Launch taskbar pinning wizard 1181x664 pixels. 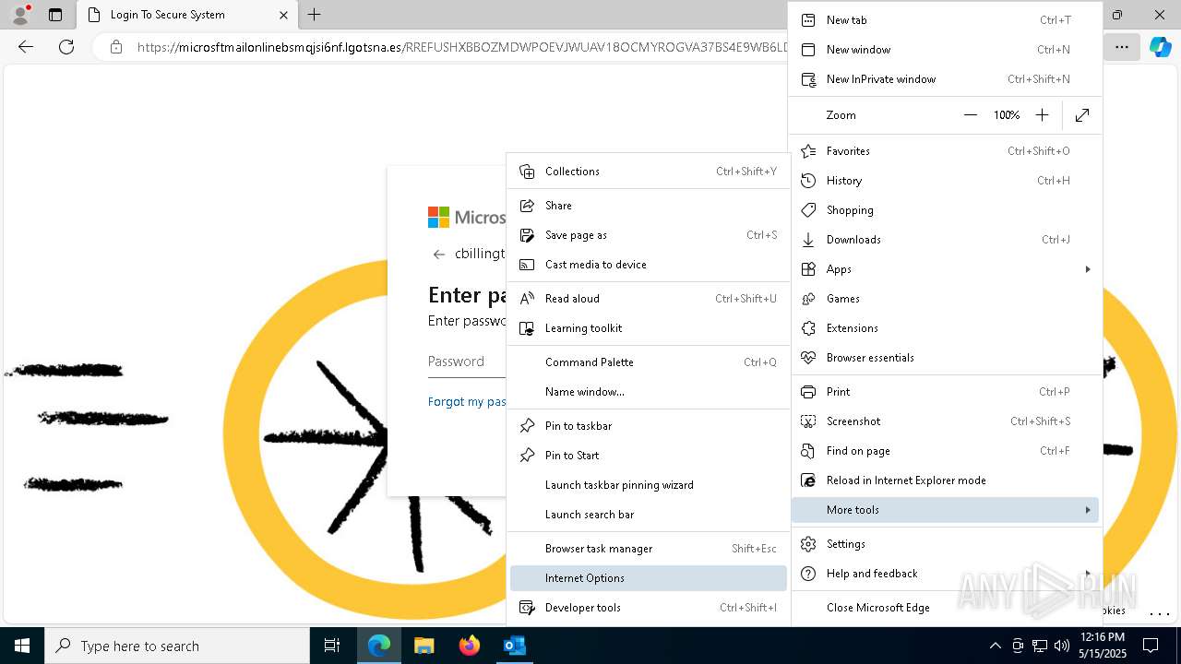point(648,485)
